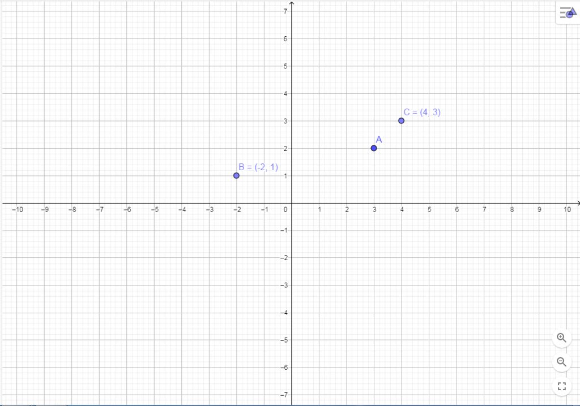Click the x-axis tick label '8'
580x406 pixels.
pos(512,209)
